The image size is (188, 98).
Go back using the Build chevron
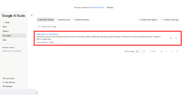click(4, 23)
